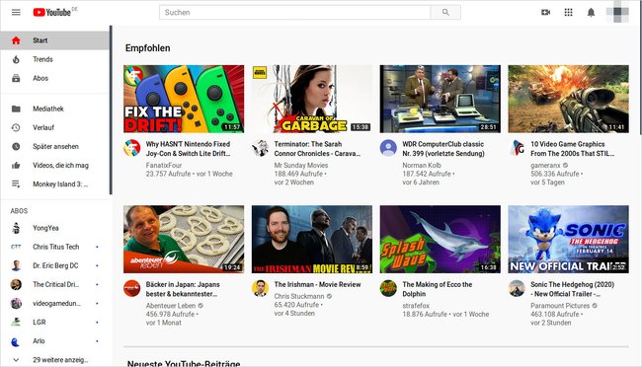Click the Verlauf history clock icon
Screen dimensions: 642x367
pyautogui.click(x=16, y=127)
